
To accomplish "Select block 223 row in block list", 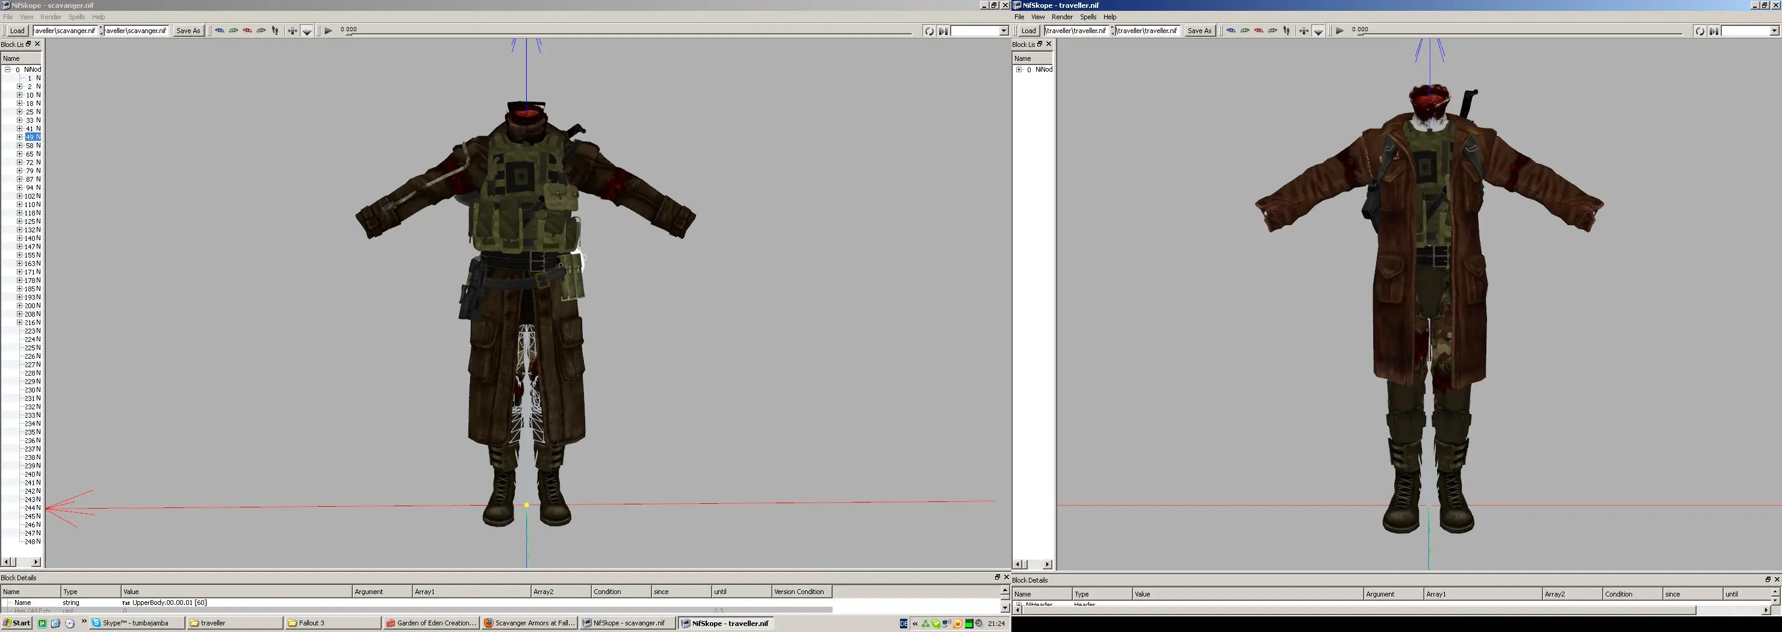I will 33,331.
